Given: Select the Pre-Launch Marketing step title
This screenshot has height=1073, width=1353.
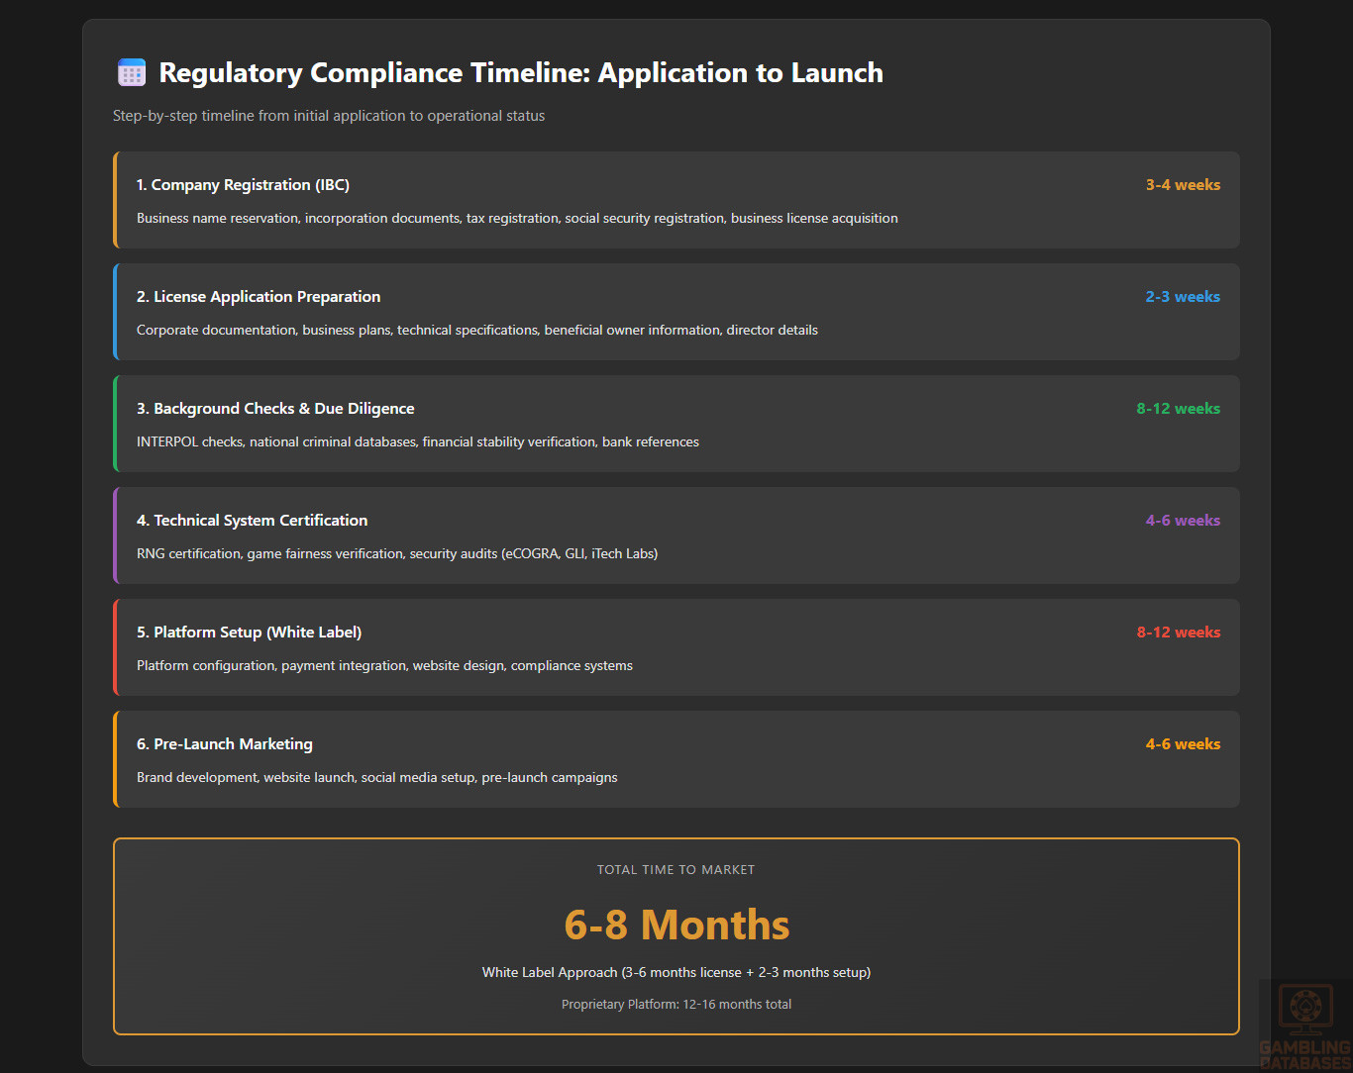Looking at the screenshot, I should (x=225, y=744).
